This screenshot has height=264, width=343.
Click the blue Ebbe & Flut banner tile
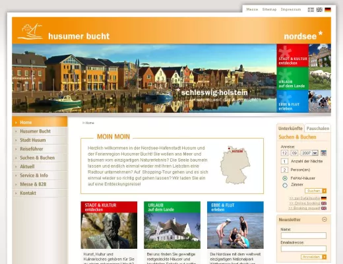point(293,101)
